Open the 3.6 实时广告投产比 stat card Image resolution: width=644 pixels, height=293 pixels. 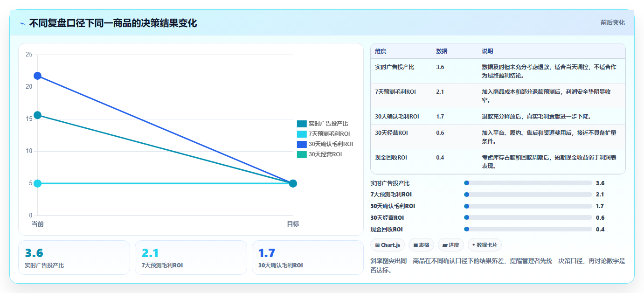(74, 258)
